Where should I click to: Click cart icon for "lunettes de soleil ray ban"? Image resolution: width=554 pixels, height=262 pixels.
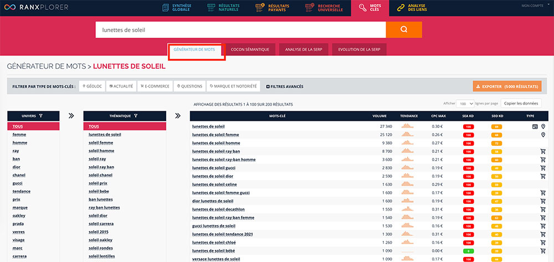click(543, 151)
